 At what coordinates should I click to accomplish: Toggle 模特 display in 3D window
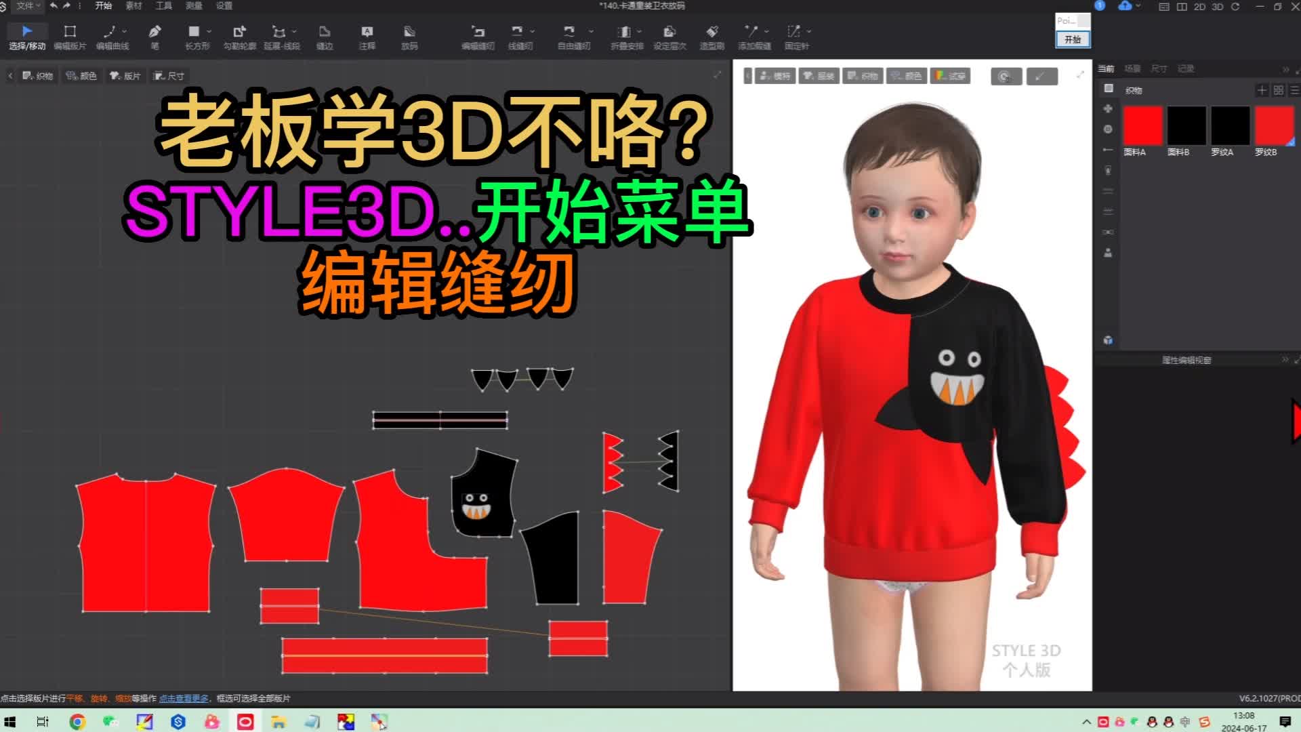pyautogui.click(x=775, y=76)
